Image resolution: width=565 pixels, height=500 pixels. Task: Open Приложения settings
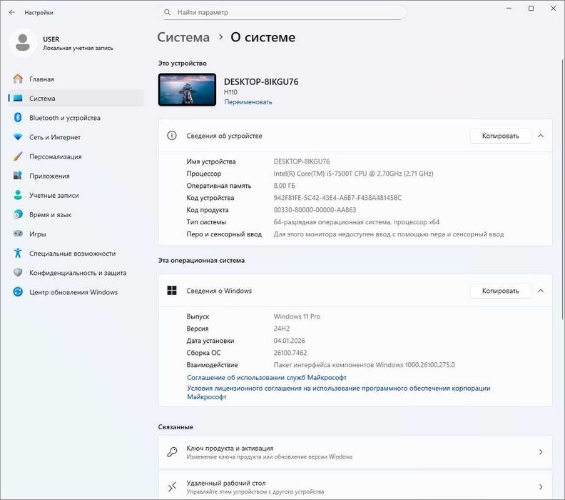pos(76,176)
